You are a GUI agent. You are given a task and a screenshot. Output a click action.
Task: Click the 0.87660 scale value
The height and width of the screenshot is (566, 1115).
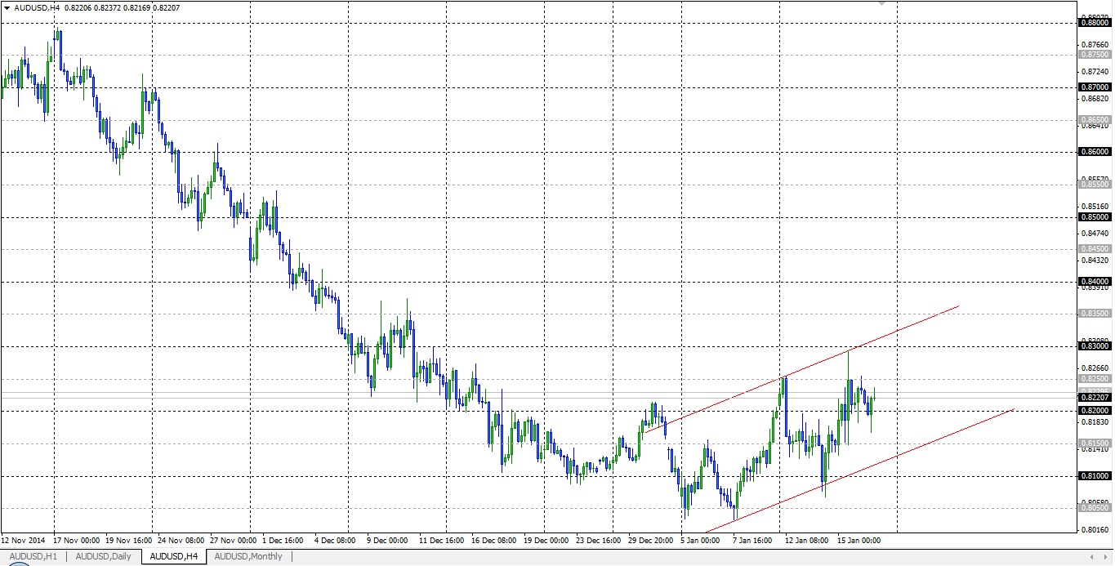pyautogui.click(x=1094, y=44)
